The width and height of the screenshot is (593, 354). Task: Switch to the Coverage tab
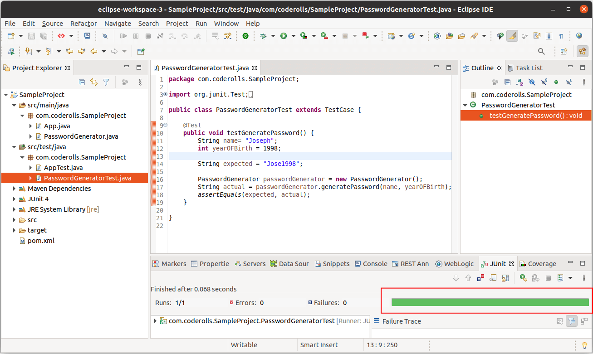coord(543,263)
